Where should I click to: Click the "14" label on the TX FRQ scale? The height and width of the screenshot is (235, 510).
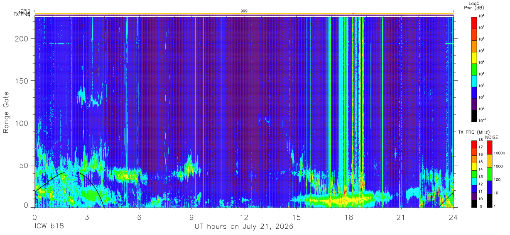click(481, 169)
